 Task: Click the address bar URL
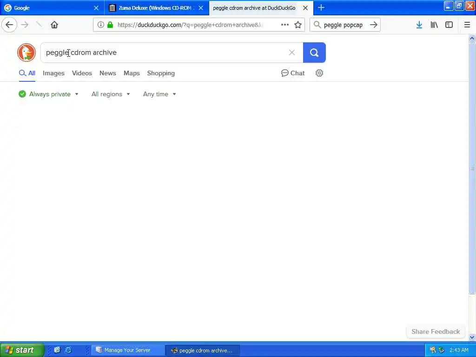(190, 25)
